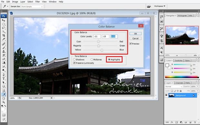Hide the Background layer eye icon
This screenshot has width=200, height=125.
[x=166, y=95]
